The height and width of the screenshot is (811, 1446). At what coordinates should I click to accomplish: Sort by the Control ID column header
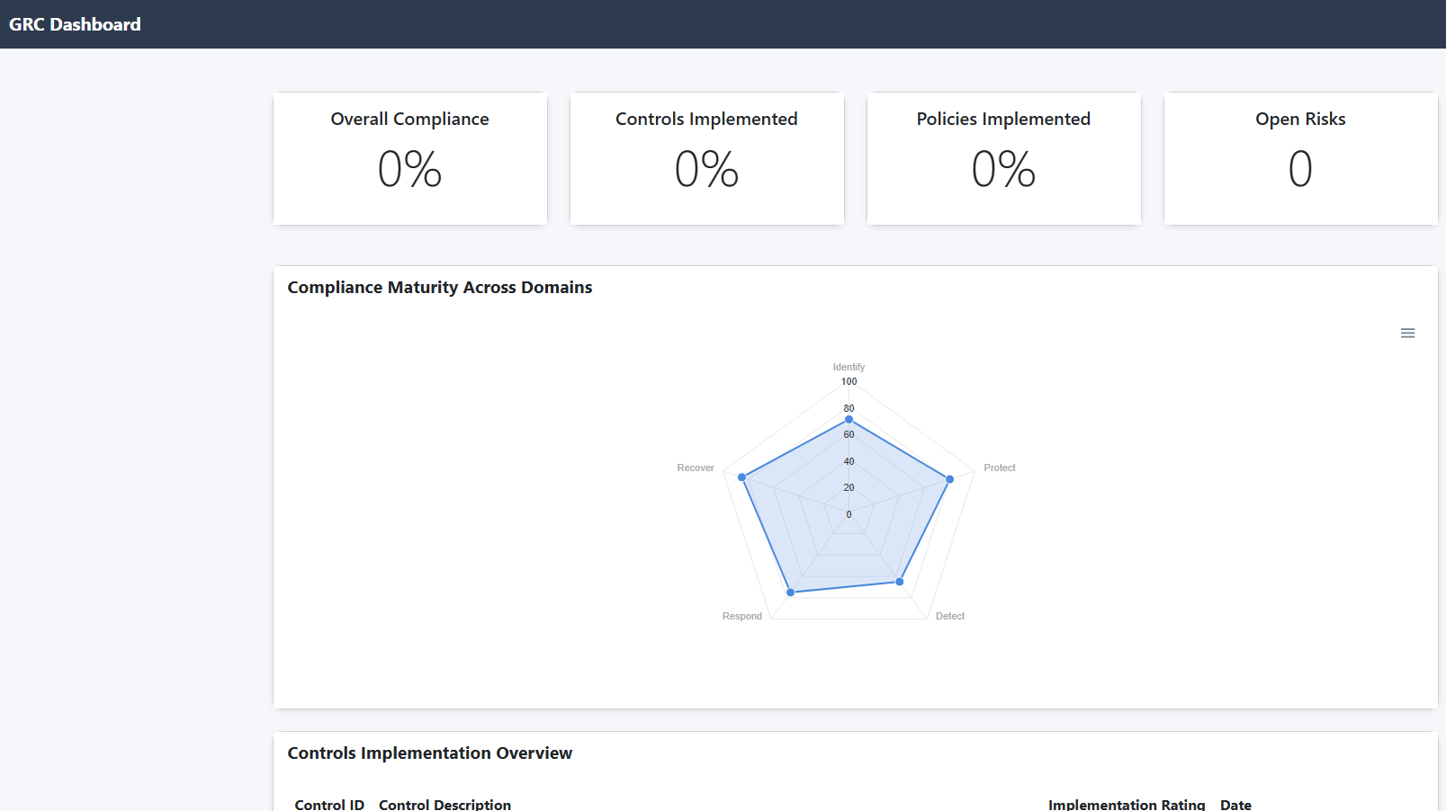click(x=329, y=804)
